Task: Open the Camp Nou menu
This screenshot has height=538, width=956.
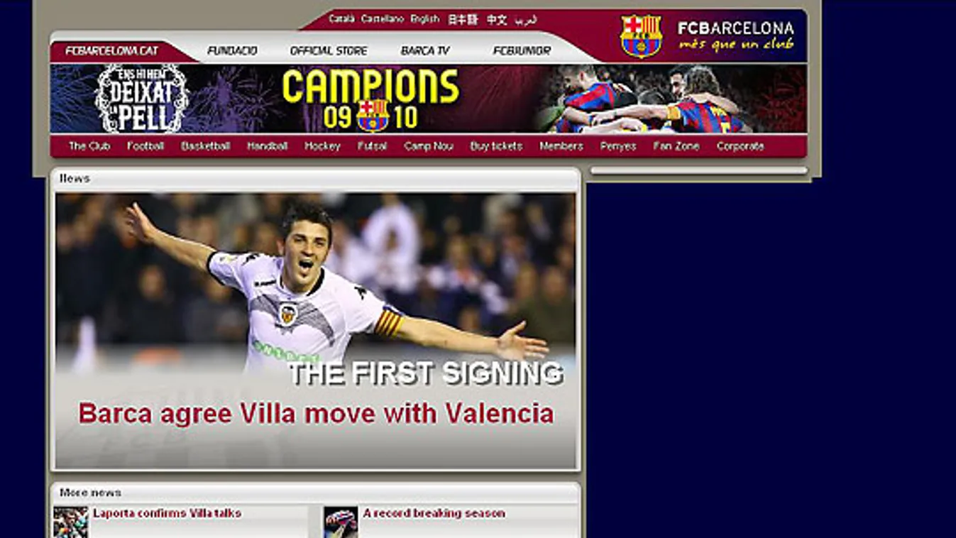Action: (x=428, y=146)
